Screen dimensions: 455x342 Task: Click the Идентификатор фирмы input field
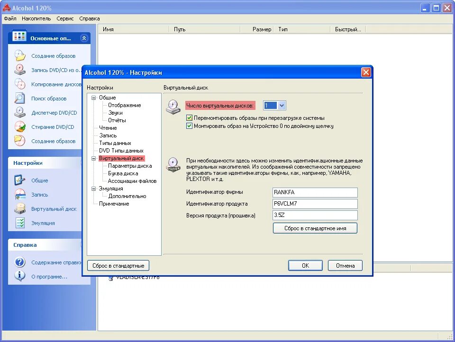click(x=315, y=192)
